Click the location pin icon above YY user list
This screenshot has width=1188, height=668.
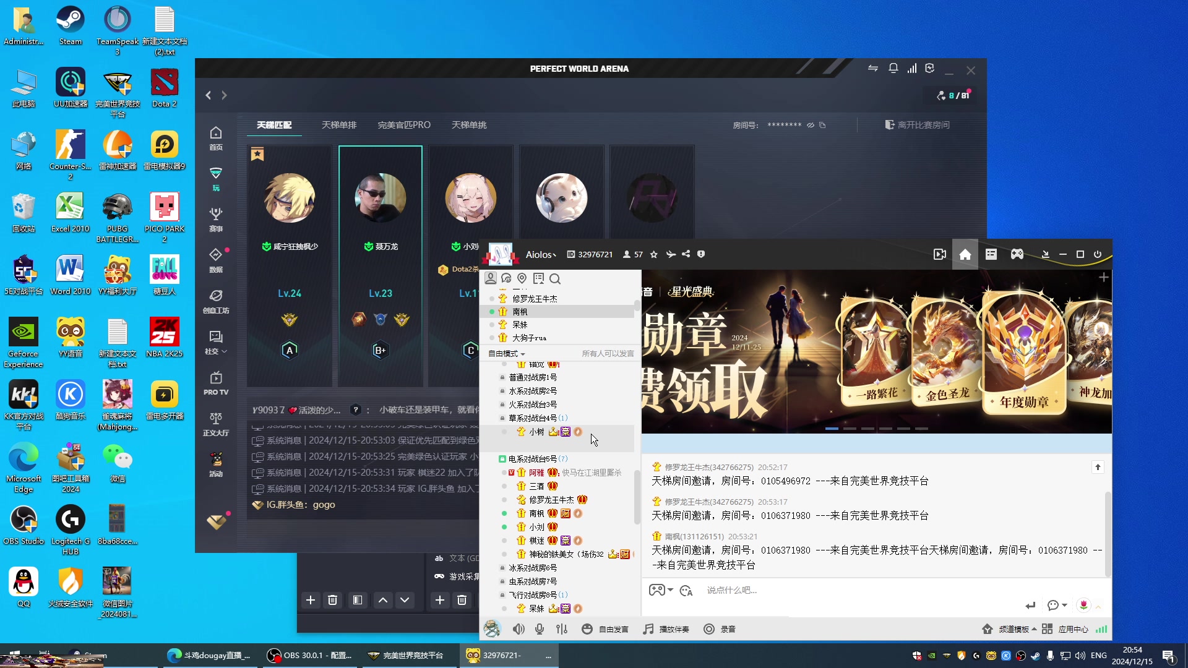[522, 279]
